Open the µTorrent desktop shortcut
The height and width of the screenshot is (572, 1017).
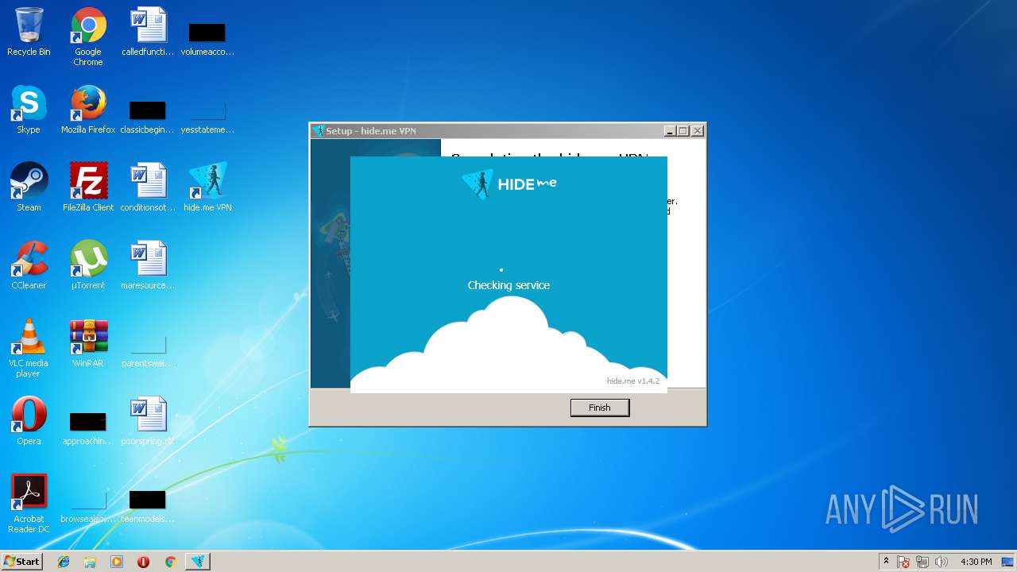(x=88, y=265)
